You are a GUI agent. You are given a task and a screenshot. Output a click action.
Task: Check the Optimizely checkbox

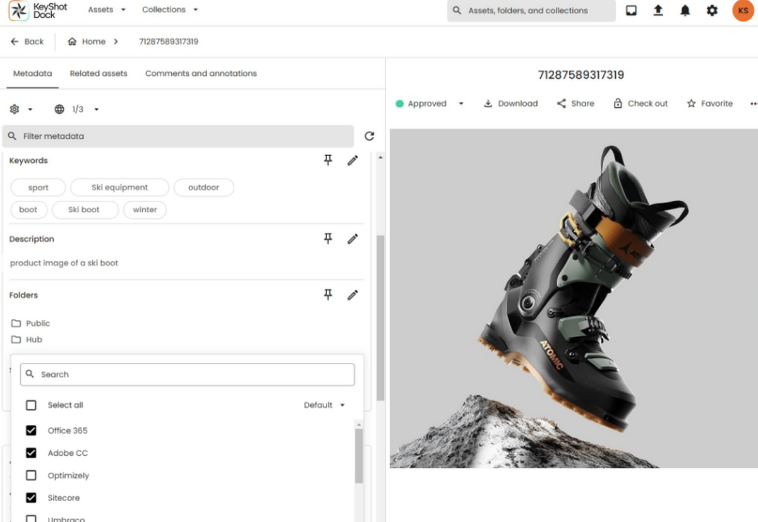tap(31, 475)
